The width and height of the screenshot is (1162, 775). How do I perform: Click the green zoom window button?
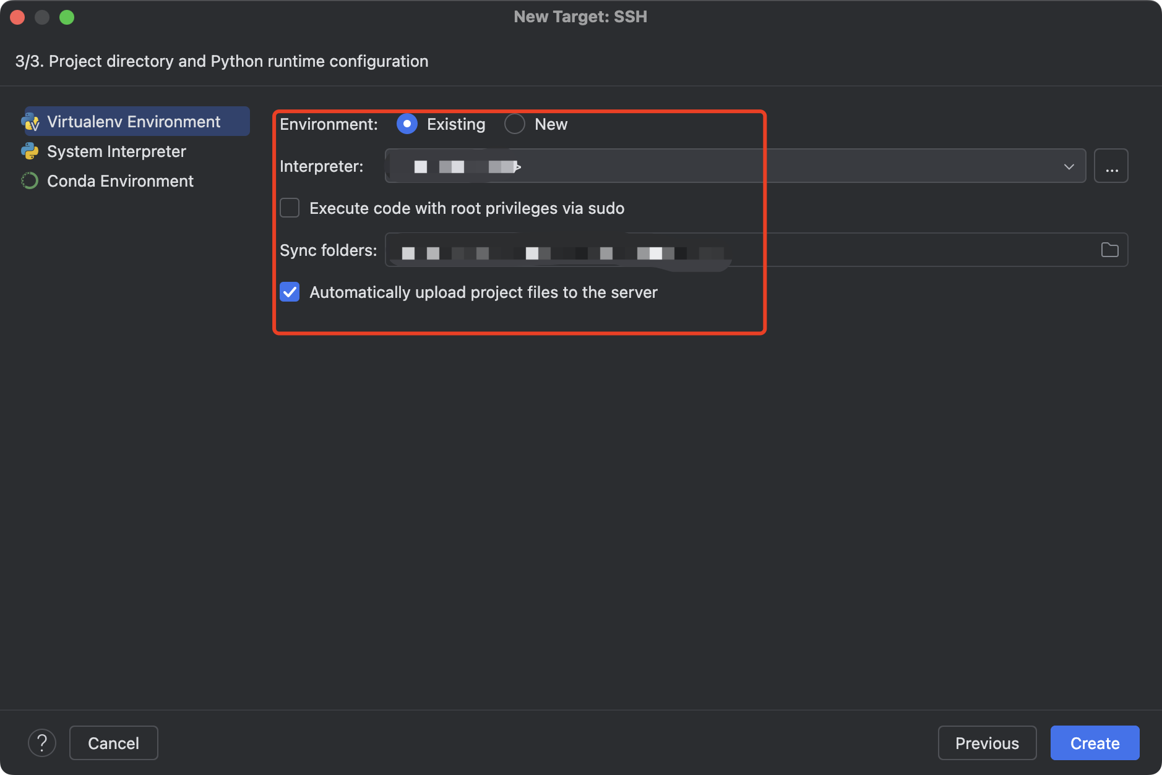[67, 17]
